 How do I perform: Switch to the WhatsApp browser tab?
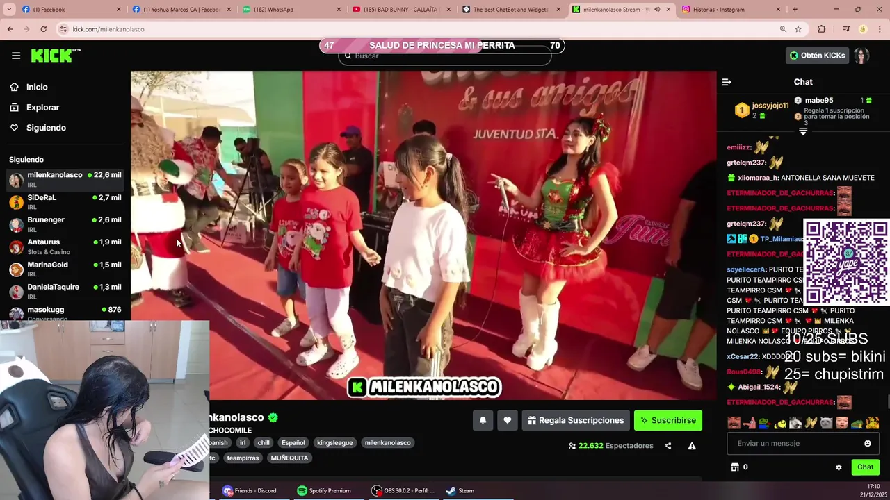[x=292, y=10]
